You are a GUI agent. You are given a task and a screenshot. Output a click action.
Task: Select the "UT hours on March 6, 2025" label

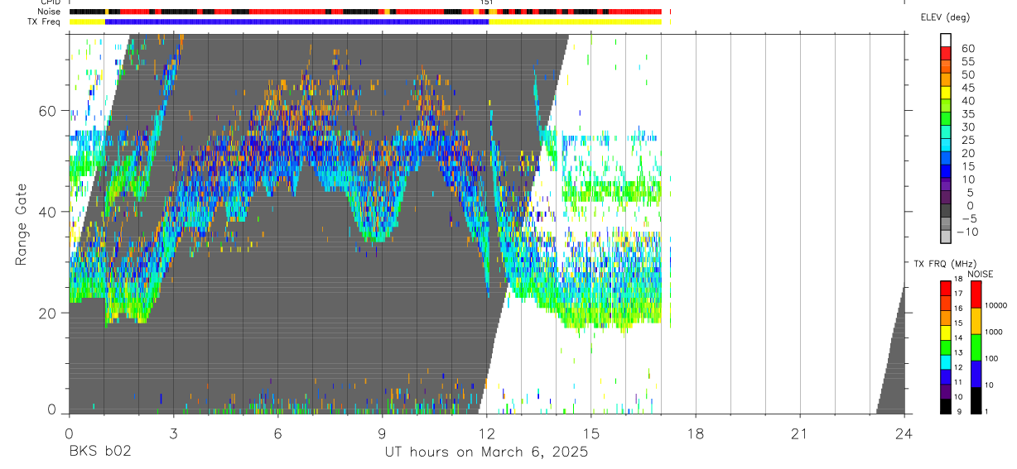click(486, 452)
